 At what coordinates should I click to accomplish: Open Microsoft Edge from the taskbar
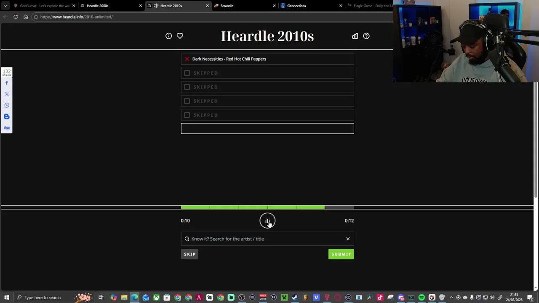(134, 298)
